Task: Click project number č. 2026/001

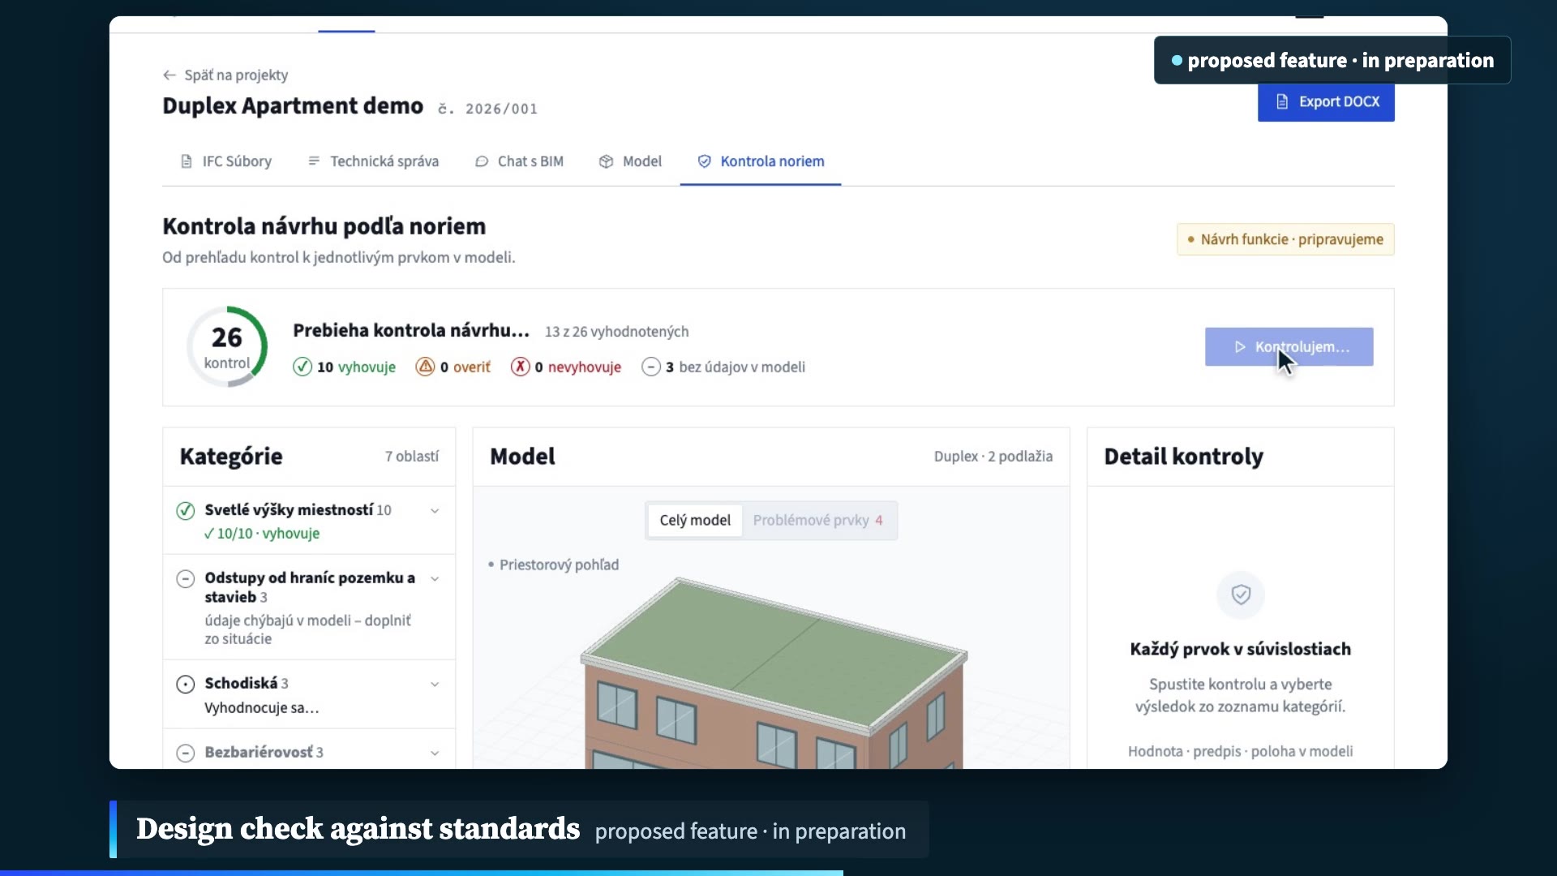Action: (x=488, y=109)
